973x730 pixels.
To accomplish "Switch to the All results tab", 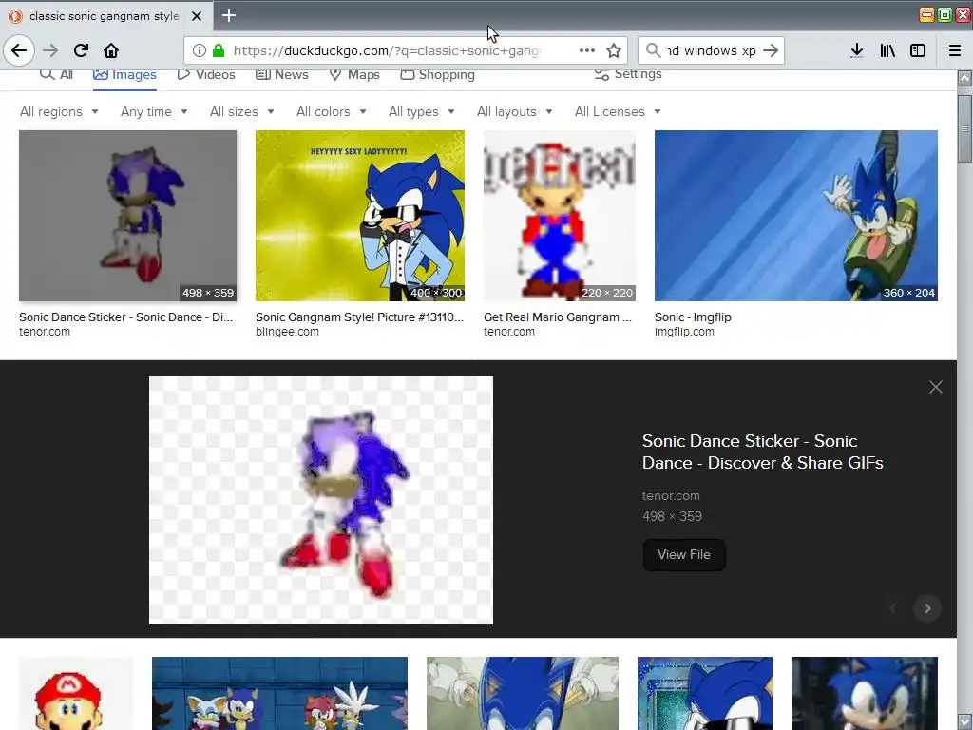I will coord(56,74).
